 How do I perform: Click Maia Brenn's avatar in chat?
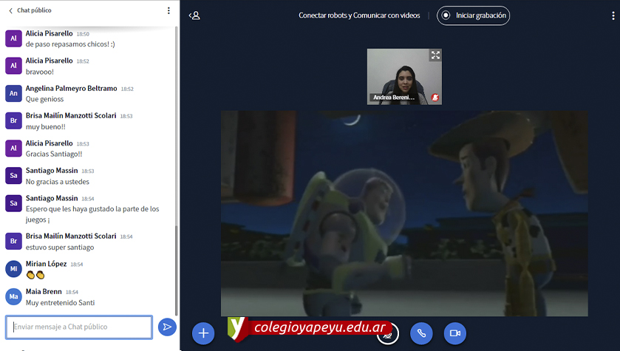[13, 296]
